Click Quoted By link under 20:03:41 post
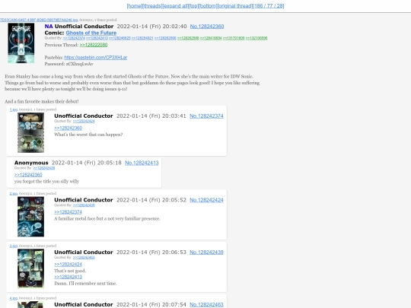 (x=84, y=121)
